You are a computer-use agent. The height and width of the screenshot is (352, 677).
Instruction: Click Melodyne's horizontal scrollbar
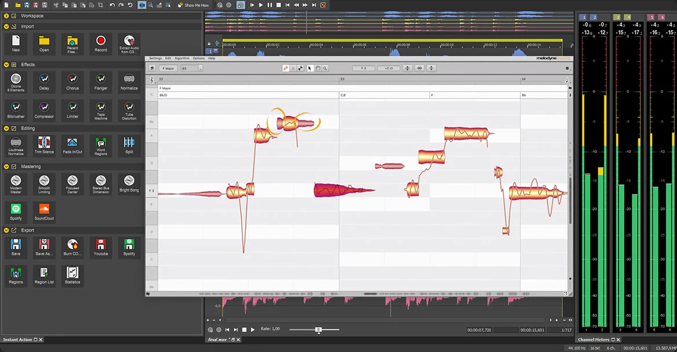370,294
